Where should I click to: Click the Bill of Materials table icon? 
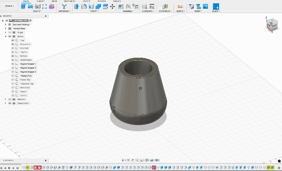click(136, 6)
